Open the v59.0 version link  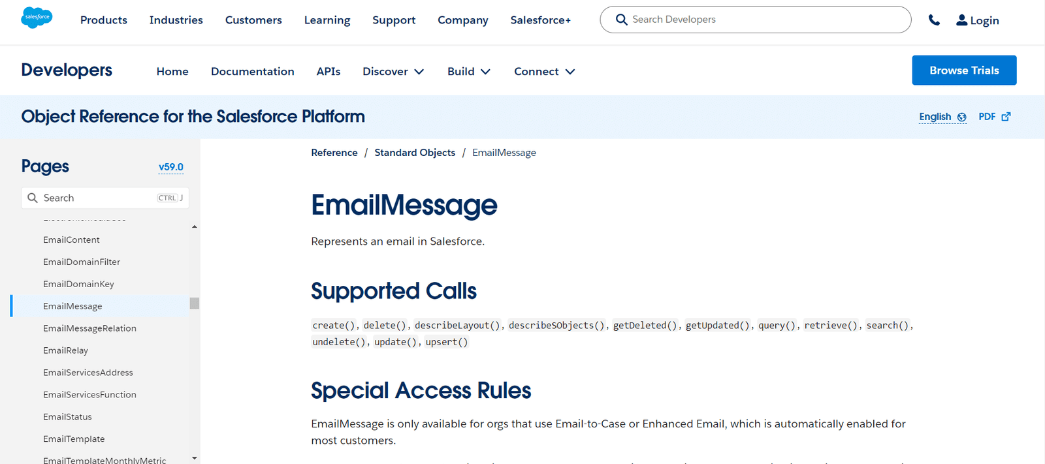pos(170,166)
